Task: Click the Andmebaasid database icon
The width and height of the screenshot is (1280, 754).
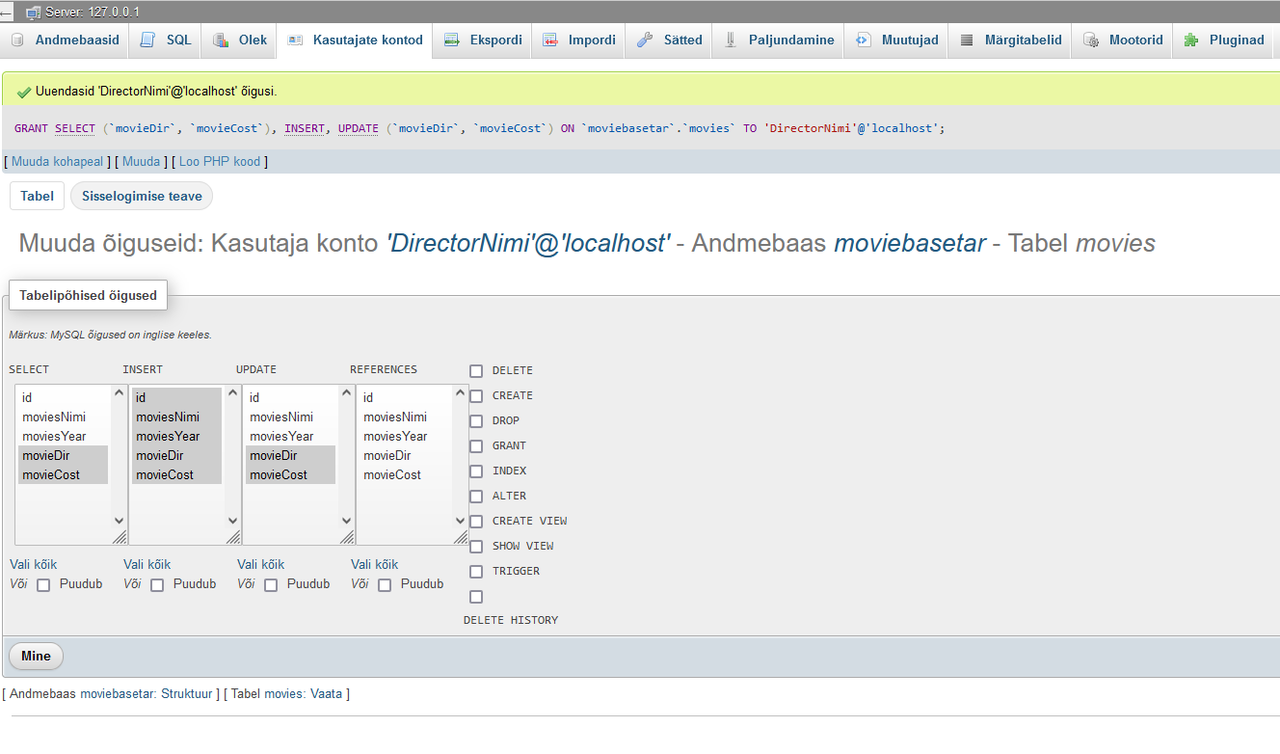Action: point(17,40)
